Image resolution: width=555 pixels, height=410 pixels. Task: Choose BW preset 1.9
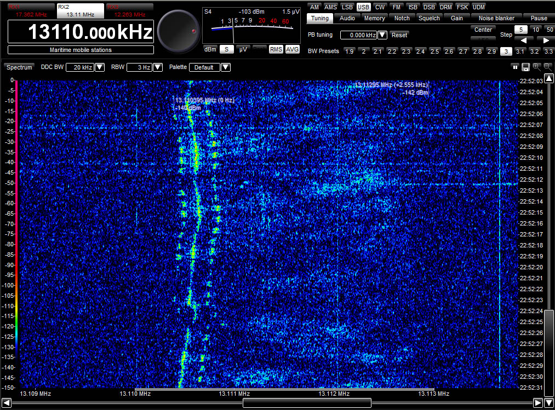click(350, 51)
